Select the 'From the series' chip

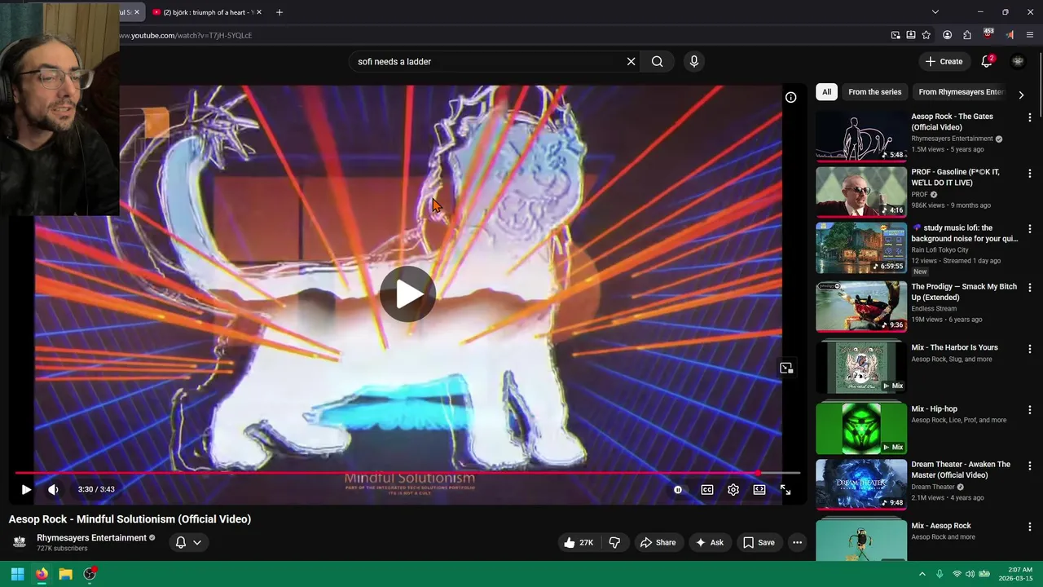pos(875,92)
